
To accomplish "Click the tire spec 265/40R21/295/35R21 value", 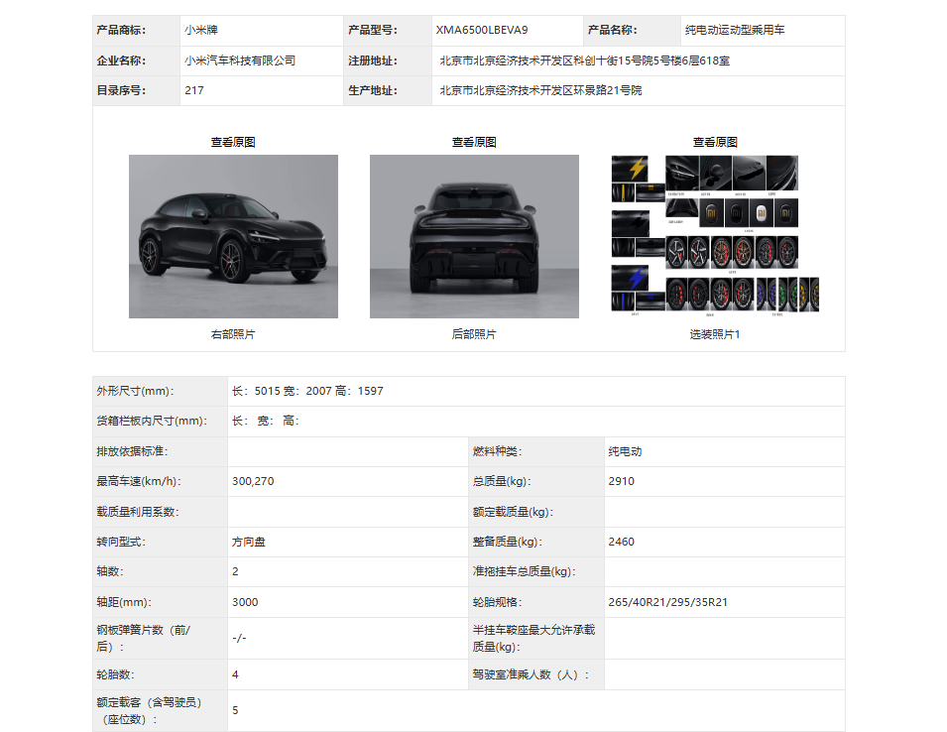I will click(667, 602).
